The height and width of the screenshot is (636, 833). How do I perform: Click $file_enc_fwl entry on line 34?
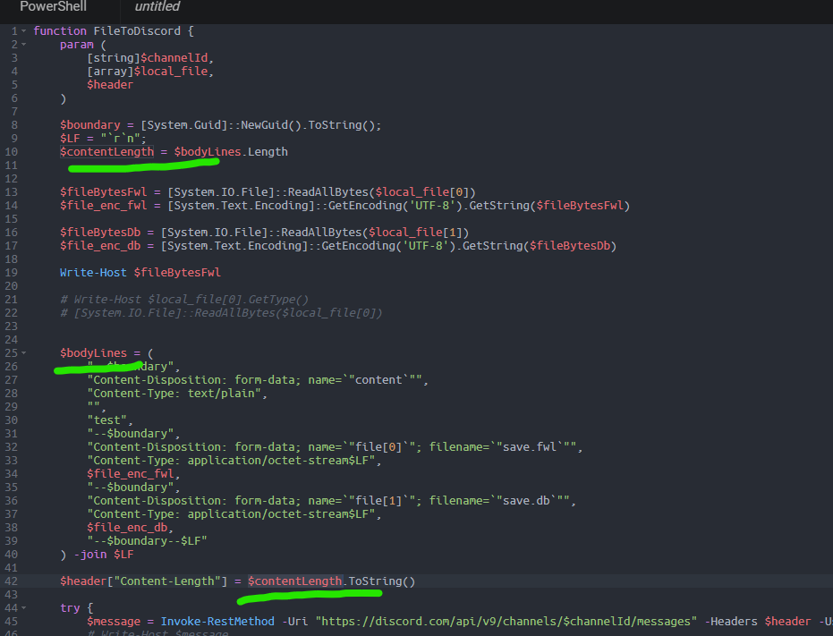pyautogui.click(x=131, y=474)
